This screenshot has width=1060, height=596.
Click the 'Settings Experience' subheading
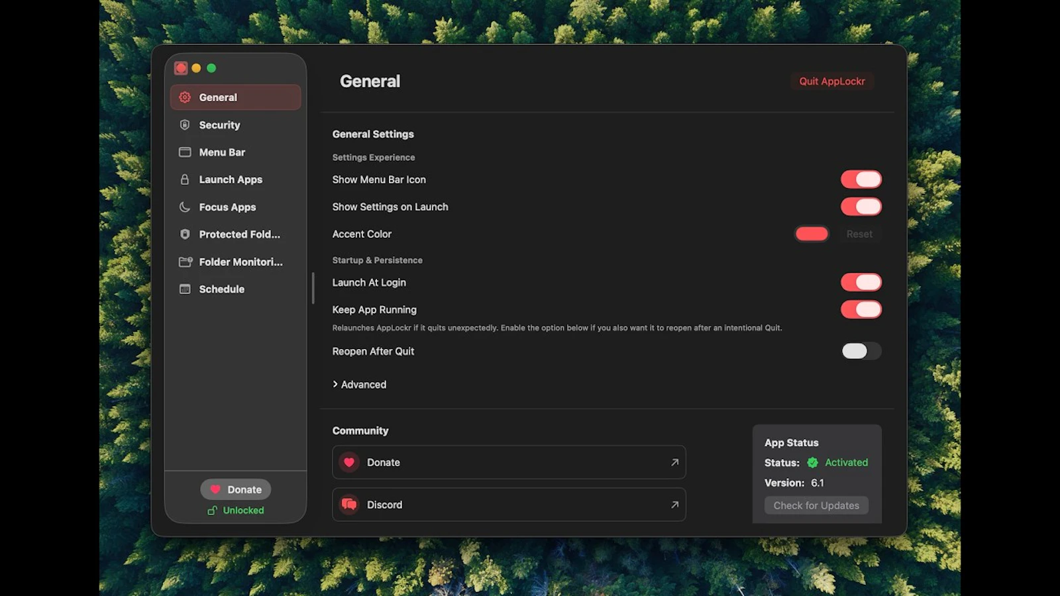[374, 158]
